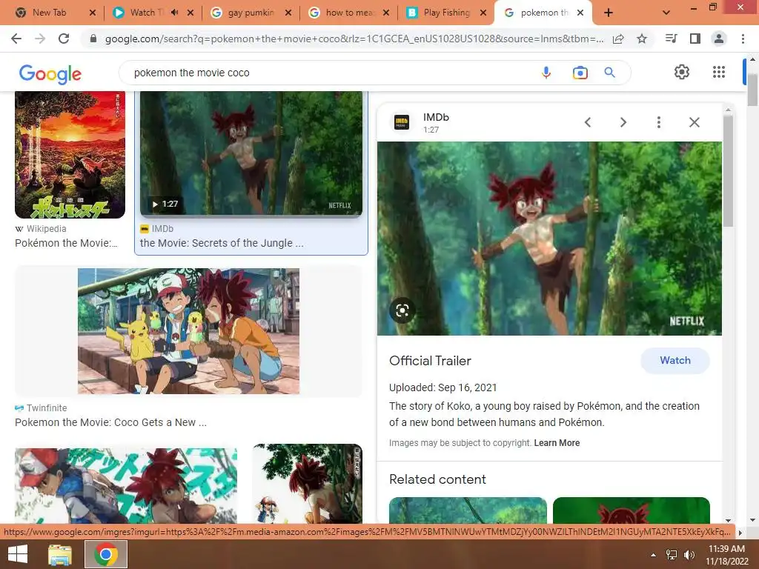Open IMDb source logo in preview
This screenshot has width=759, height=569.
point(401,122)
